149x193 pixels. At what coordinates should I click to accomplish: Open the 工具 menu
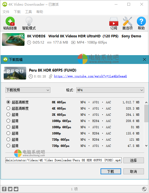click(x=28, y=12)
